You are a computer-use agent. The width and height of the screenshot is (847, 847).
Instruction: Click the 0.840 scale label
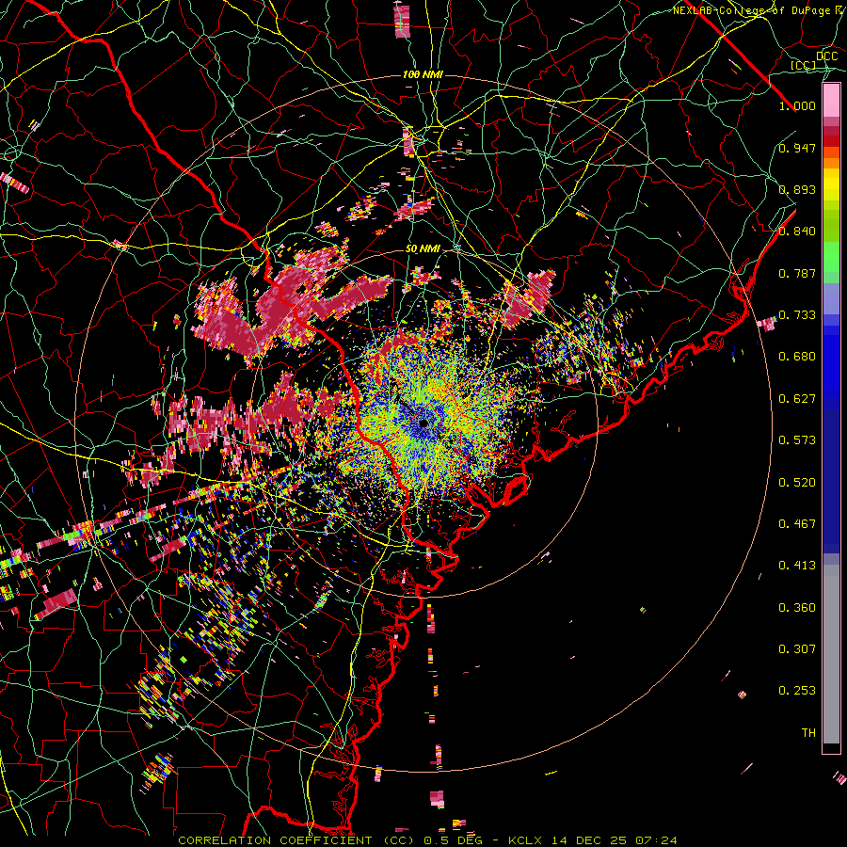coord(797,232)
